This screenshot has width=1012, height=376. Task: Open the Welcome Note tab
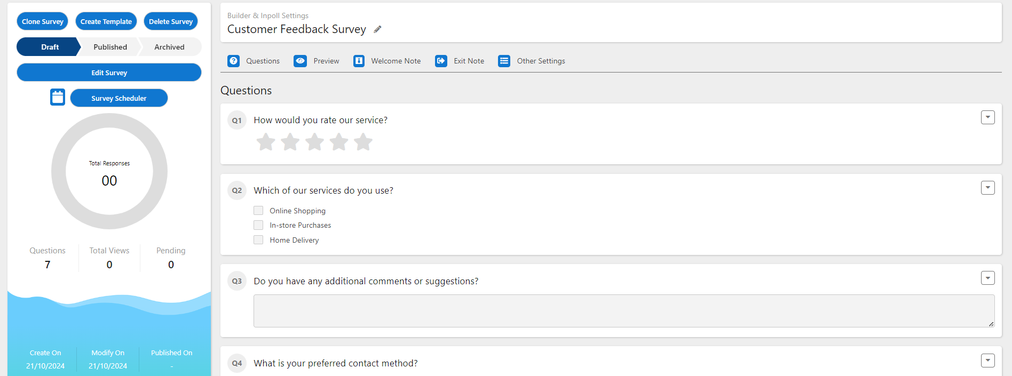click(x=387, y=61)
